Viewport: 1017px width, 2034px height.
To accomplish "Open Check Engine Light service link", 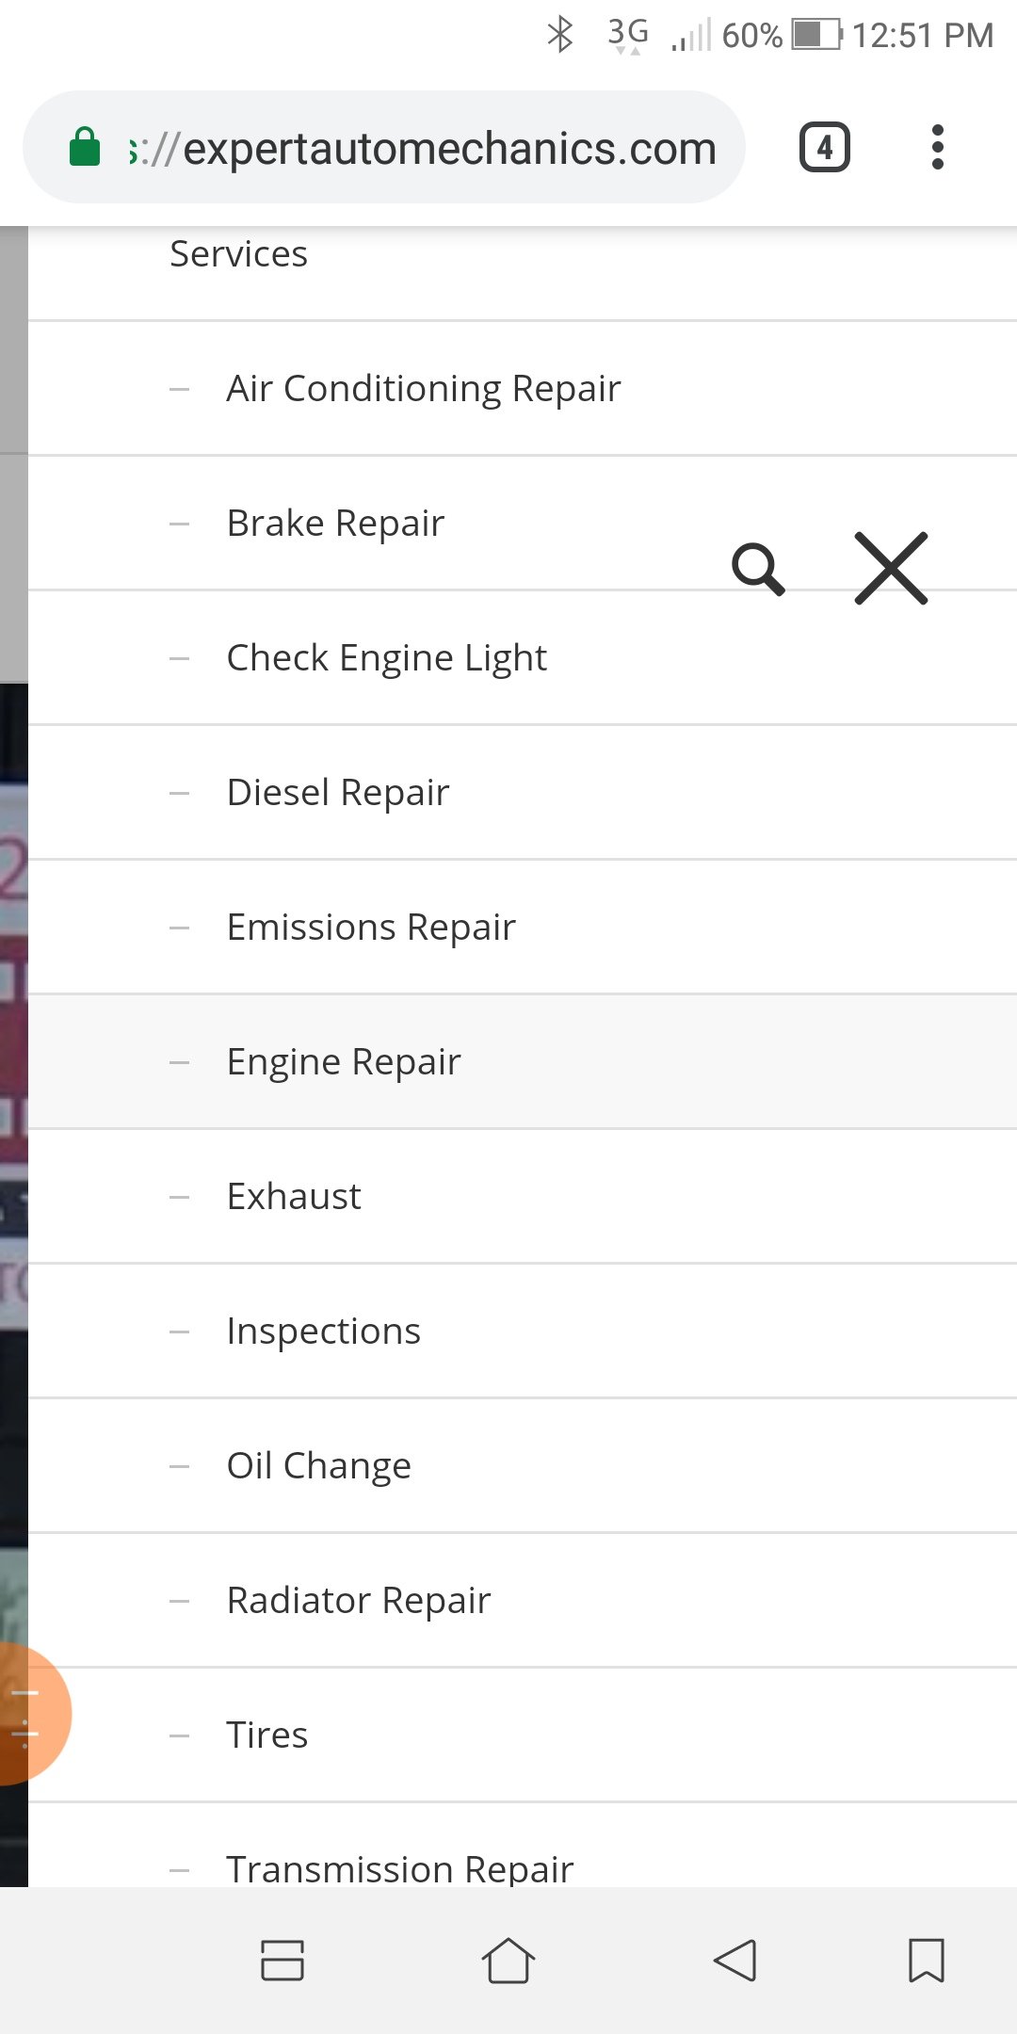I will (x=523, y=658).
